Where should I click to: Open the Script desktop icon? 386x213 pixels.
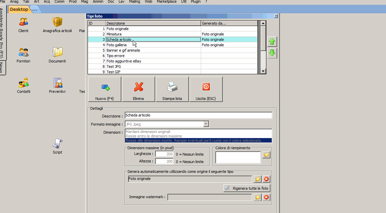pyautogui.click(x=57, y=144)
